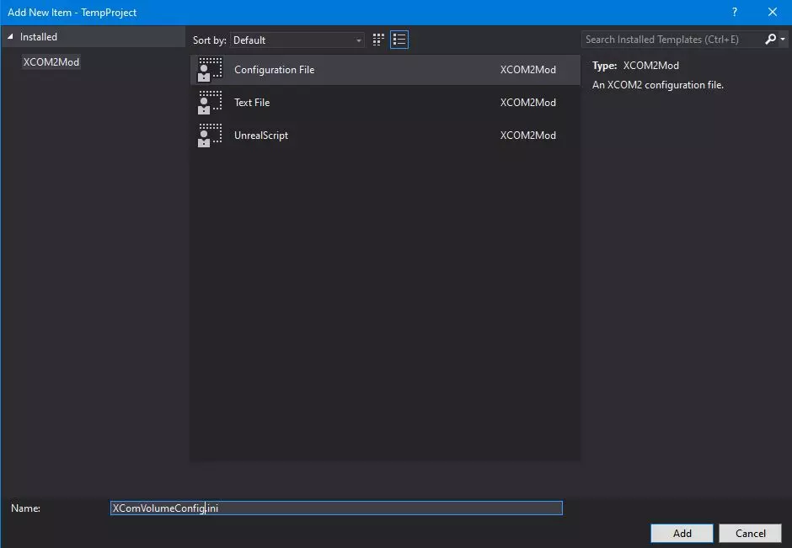Open the Sort by Default dropdown
This screenshot has width=792, height=548.
297,40
